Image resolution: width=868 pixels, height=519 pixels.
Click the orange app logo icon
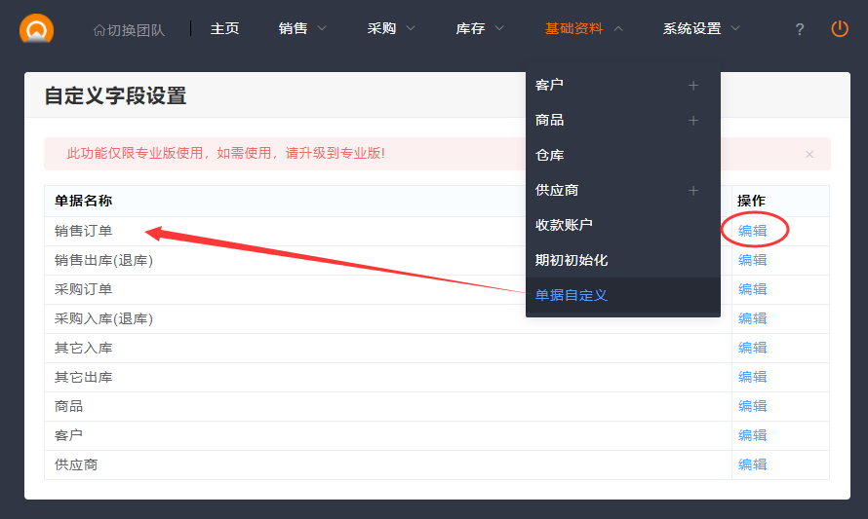[x=36, y=28]
